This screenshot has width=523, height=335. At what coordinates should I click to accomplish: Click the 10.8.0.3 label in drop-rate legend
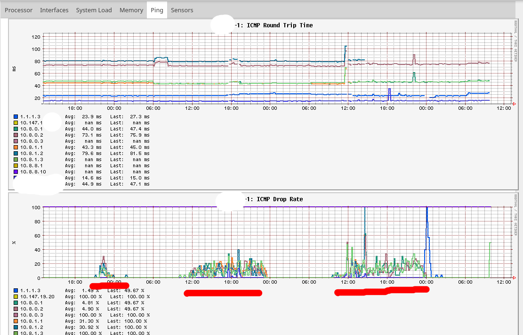pos(32,315)
